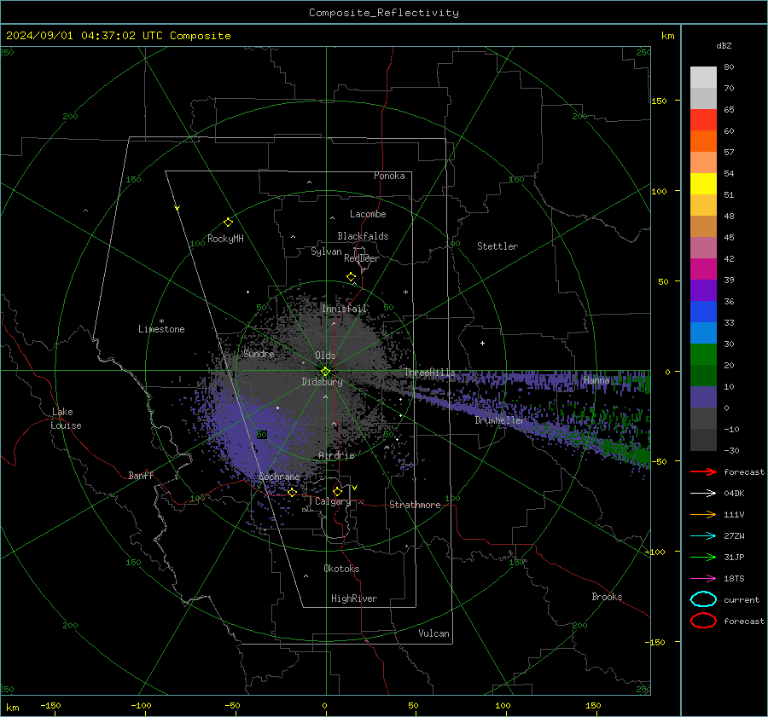Image resolution: width=768 pixels, height=717 pixels.
Task: Click the Innisfail city label
Action: tap(345, 309)
